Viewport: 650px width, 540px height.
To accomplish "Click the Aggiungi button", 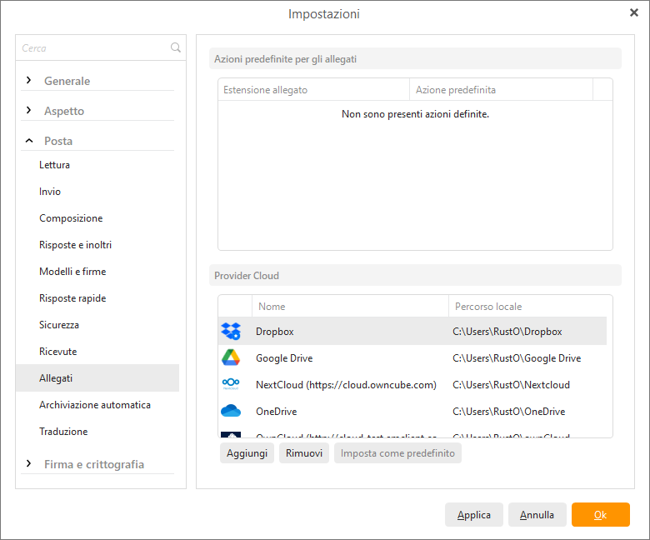I will [247, 453].
